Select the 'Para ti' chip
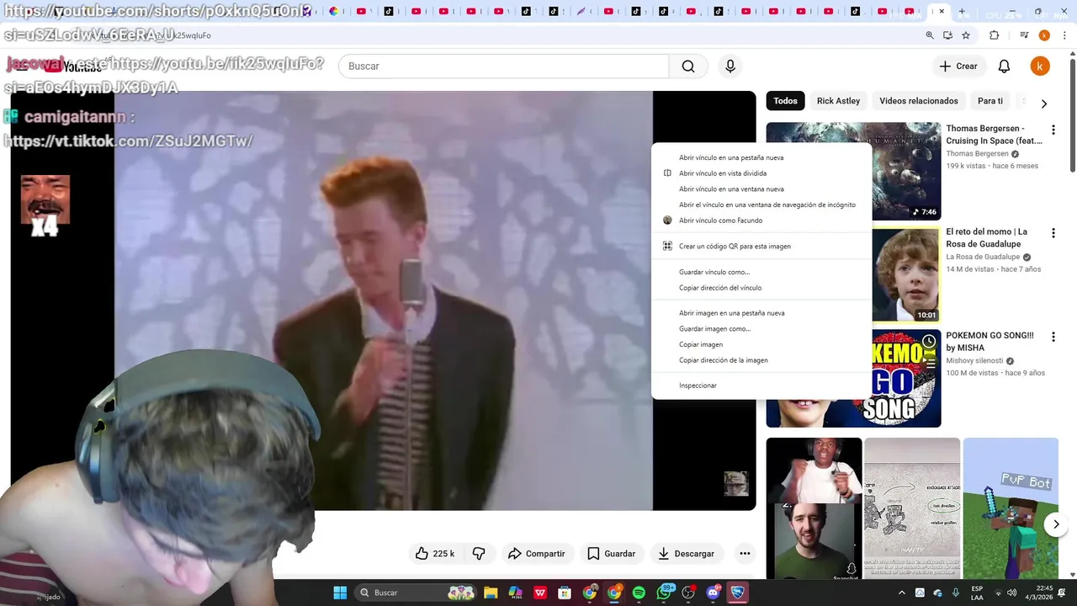 [x=990, y=101]
